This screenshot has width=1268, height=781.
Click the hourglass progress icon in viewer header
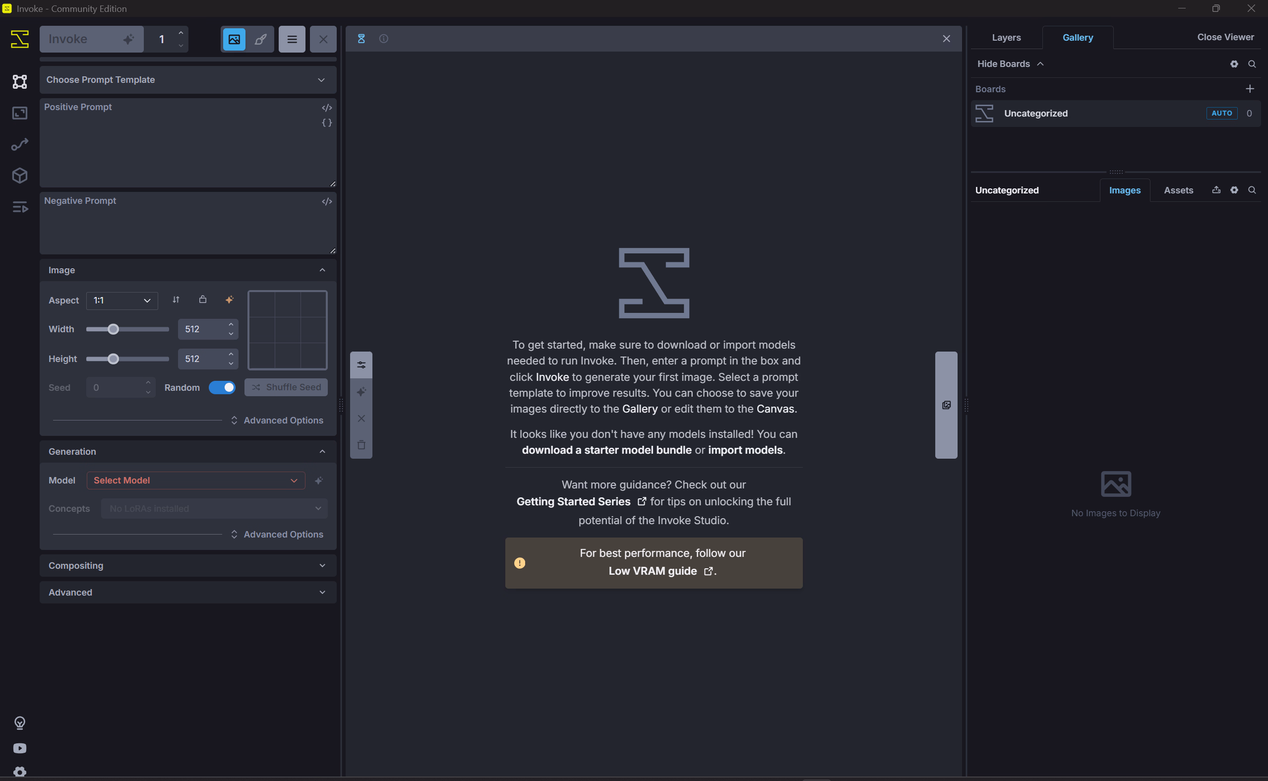(x=362, y=39)
